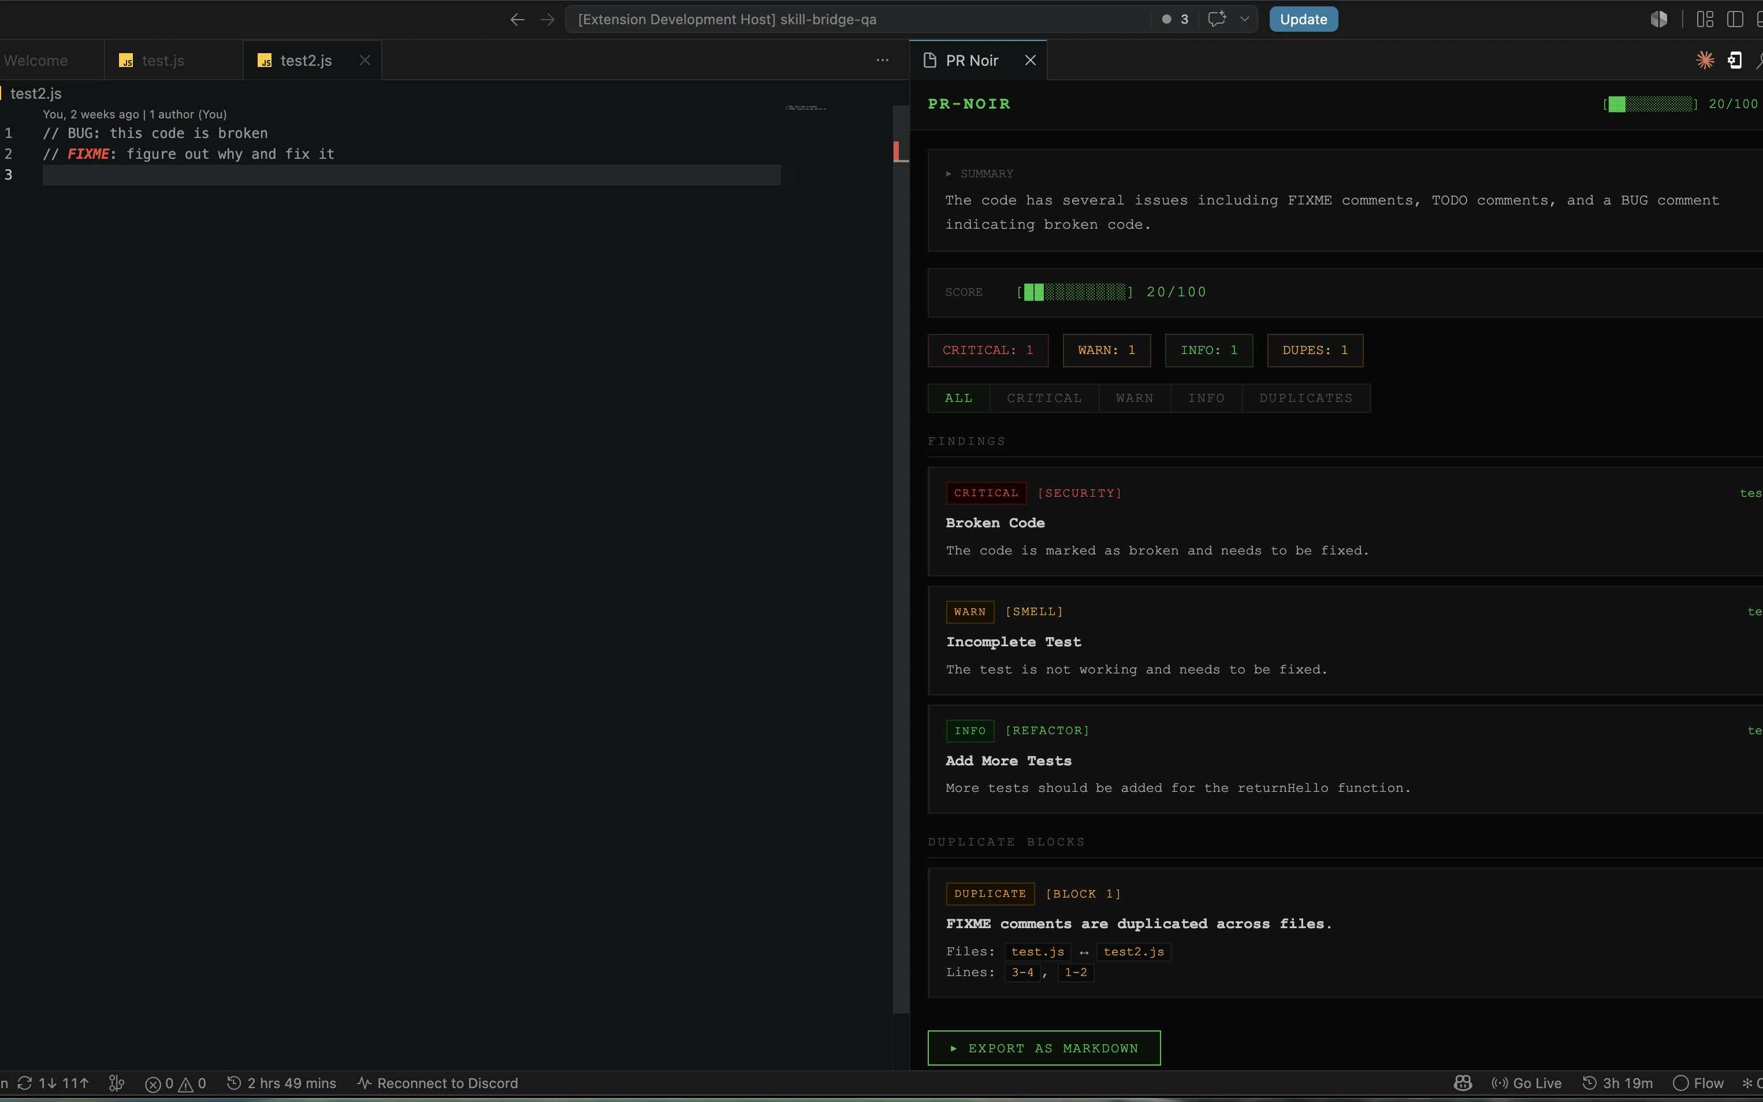Filter findings by CRITICAL

pos(1044,398)
